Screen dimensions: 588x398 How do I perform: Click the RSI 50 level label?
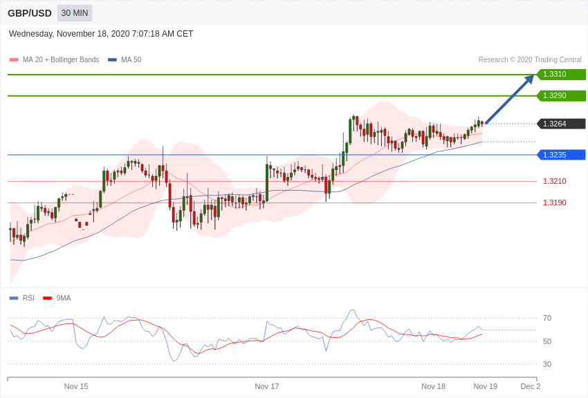[x=547, y=341]
